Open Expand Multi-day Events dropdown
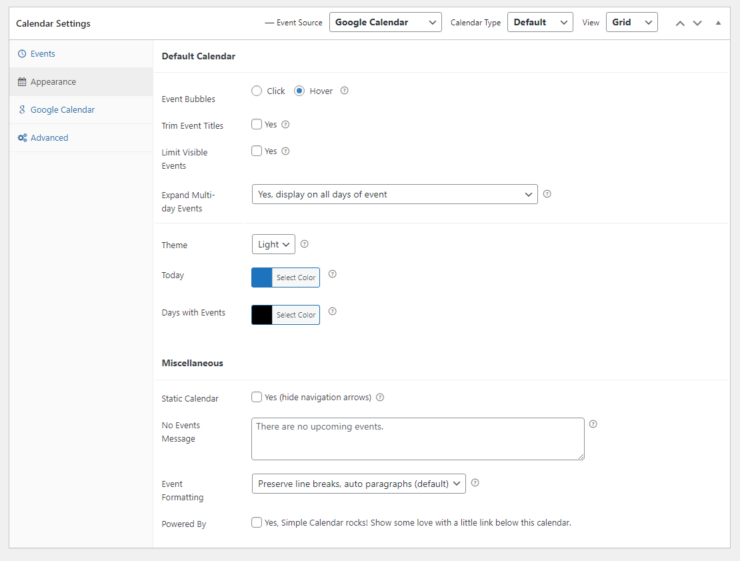 coord(395,194)
